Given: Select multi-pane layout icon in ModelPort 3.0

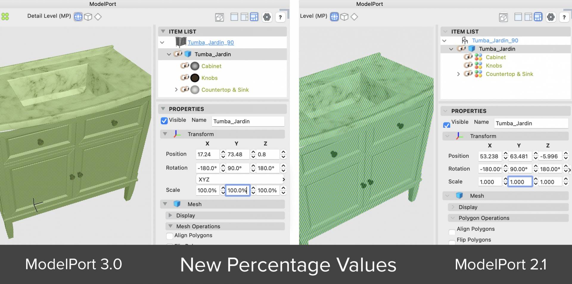Looking at the screenshot, I should 254,17.
